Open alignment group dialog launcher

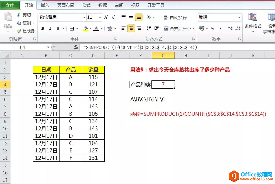(193, 39)
